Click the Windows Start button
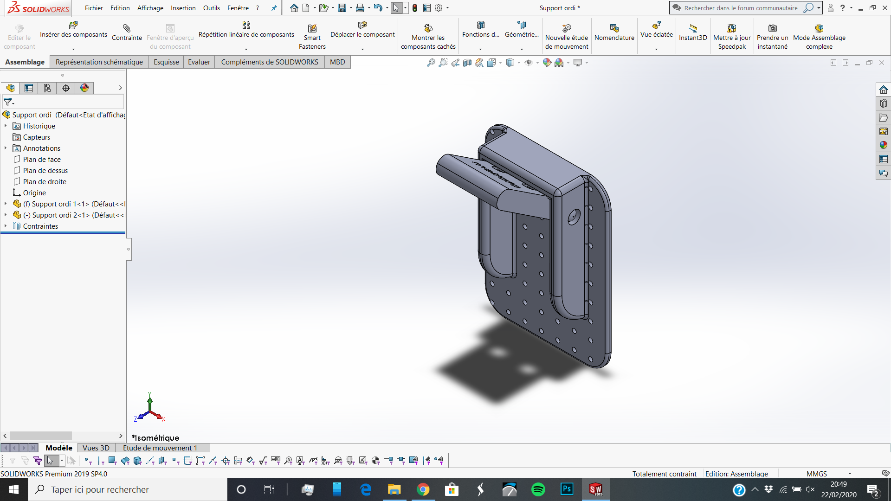 pyautogui.click(x=14, y=489)
